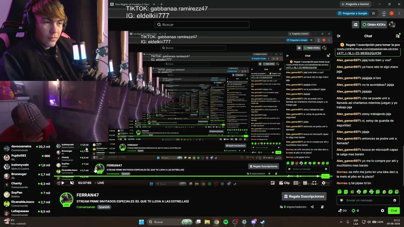The width and height of the screenshot is (404, 227).
Task: Open the Windows Start menu
Action: pyautogui.click(x=141, y=222)
